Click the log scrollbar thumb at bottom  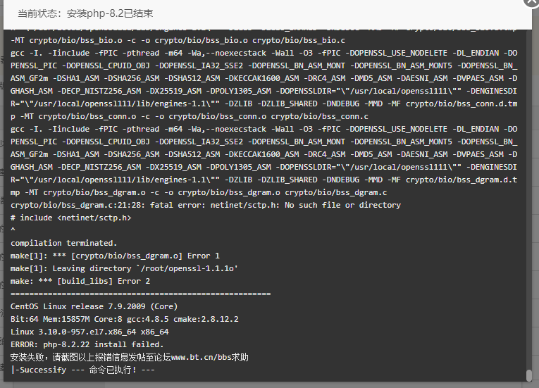click(529, 375)
